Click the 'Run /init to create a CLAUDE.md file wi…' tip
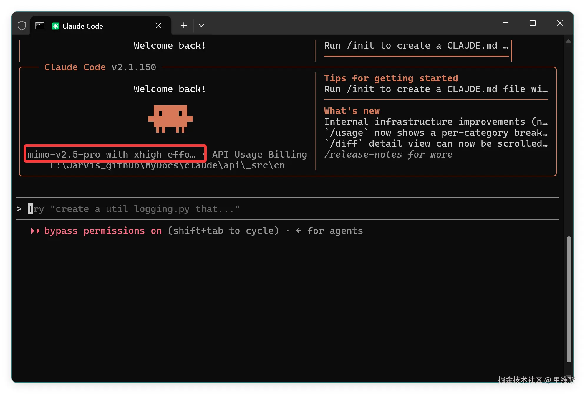The image size is (585, 394). point(436,89)
